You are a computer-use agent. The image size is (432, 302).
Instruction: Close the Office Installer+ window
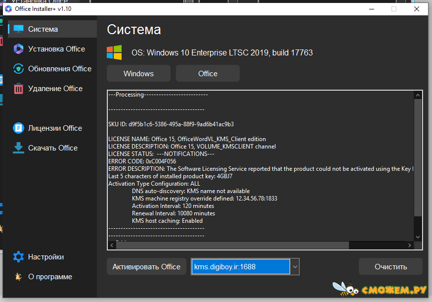[x=417, y=9]
